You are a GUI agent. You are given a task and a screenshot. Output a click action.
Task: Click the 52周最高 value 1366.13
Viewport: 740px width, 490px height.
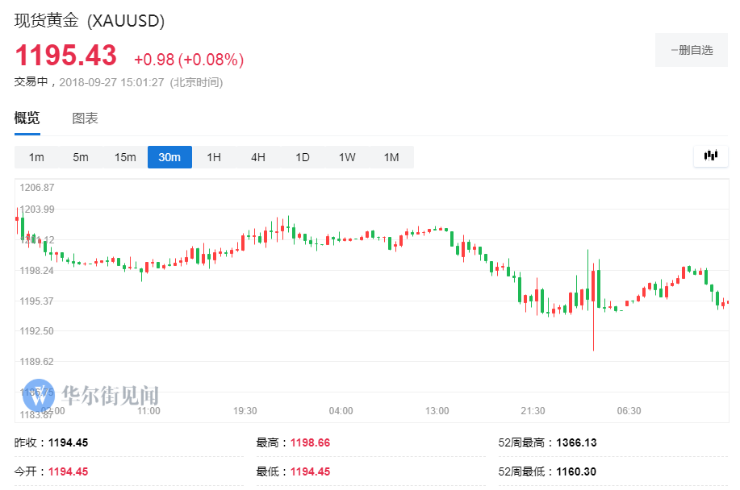coord(576,442)
